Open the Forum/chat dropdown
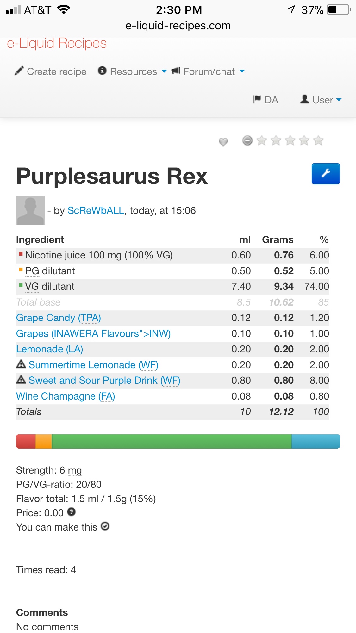The width and height of the screenshot is (356, 633). 208,71
